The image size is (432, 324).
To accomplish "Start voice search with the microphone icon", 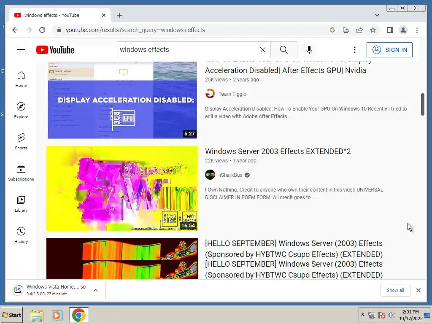I will coord(309,50).
